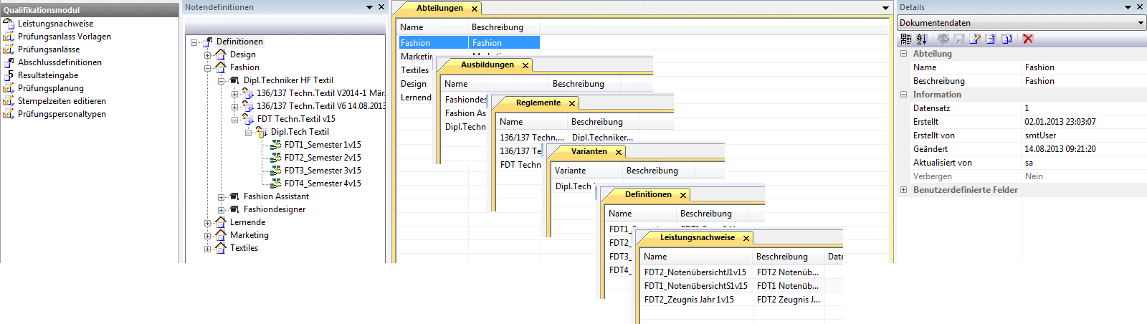Open Prüfungsplanung in the module sidebar
This screenshot has width=1147, height=324.
pyautogui.click(x=50, y=88)
